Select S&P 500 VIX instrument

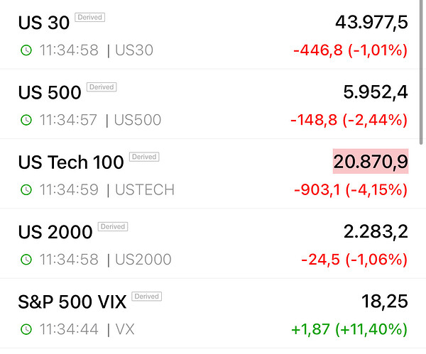click(72, 302)
